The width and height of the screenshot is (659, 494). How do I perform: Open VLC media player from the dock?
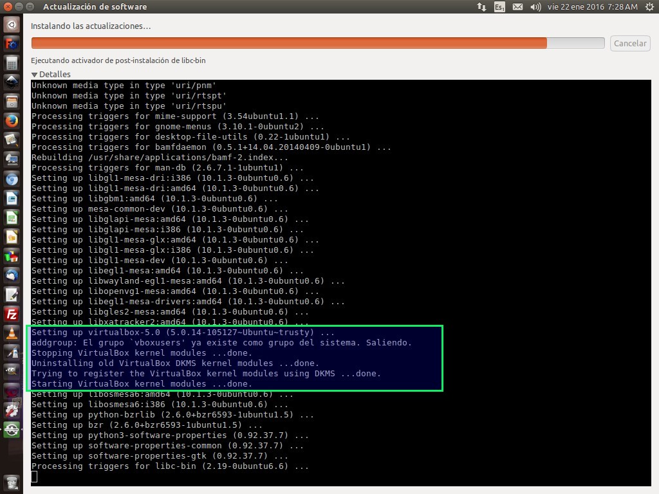12,333
